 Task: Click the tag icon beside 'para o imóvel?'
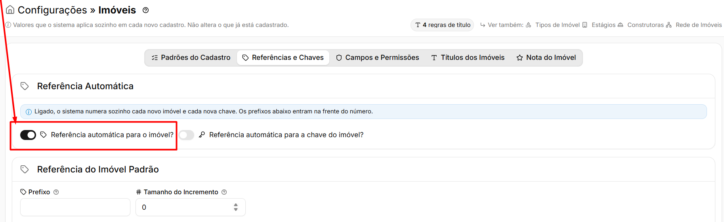tap(44, 135)
